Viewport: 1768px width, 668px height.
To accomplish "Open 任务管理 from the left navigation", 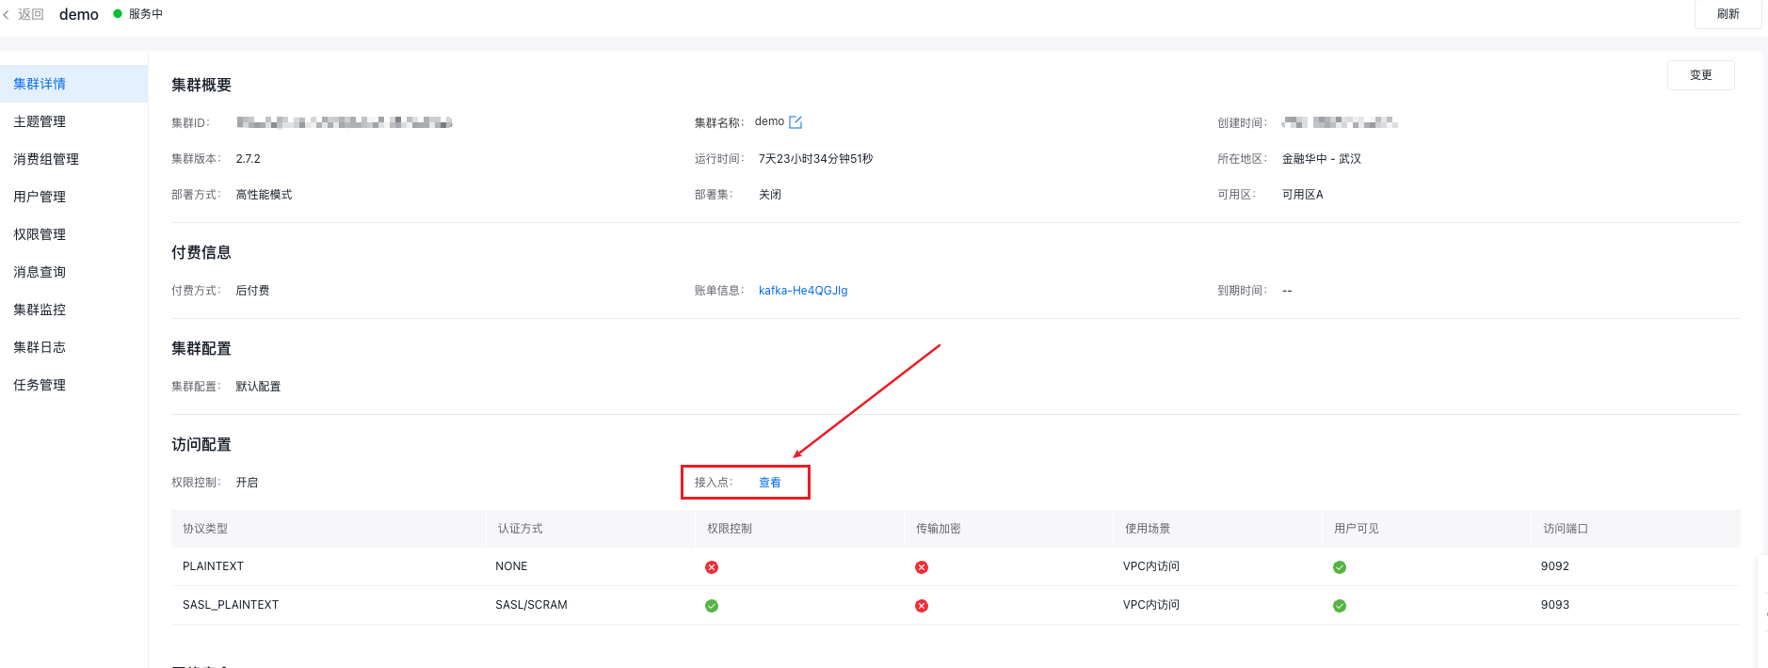I will [40, 385].
